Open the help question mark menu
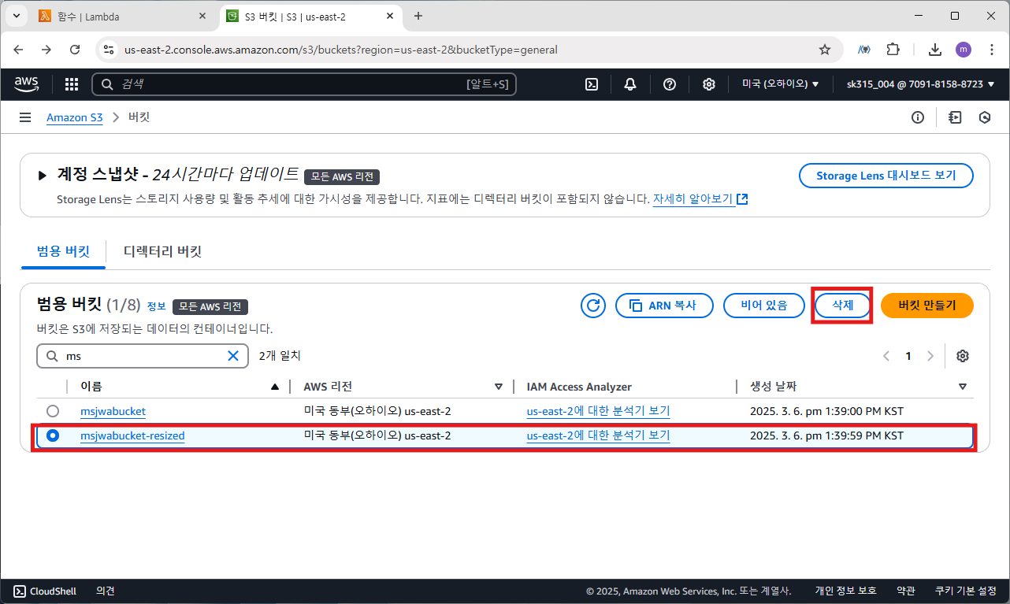1010x604 pixels. pos(670,84)
